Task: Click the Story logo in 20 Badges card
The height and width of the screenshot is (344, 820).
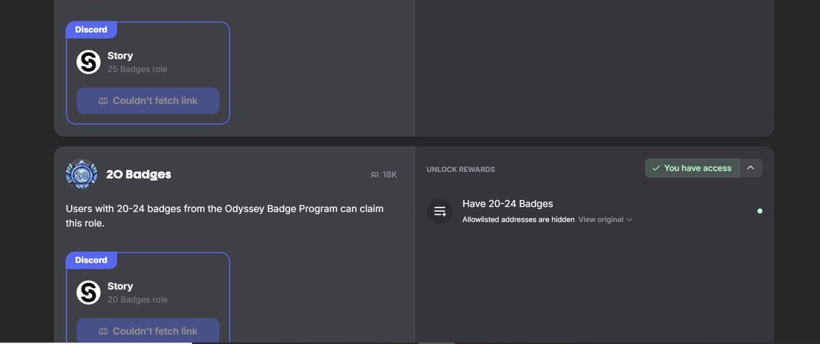Action: click(x=88, y=293)
